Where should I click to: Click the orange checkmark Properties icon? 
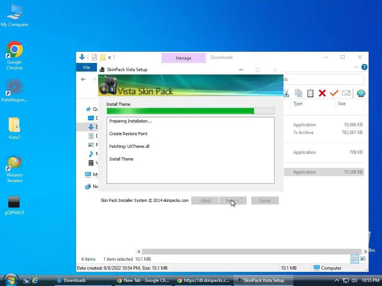[334, 93]
